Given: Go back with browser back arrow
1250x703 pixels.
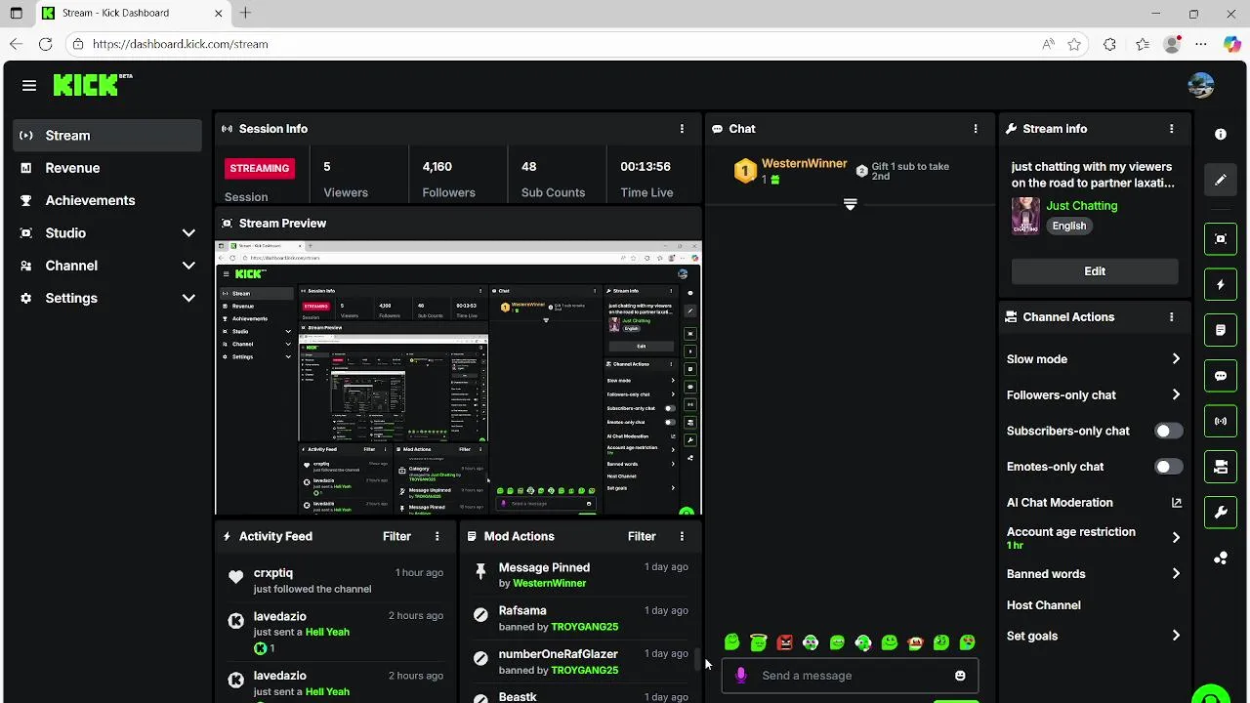Looking at the screenshot, I should coord(16,44).
